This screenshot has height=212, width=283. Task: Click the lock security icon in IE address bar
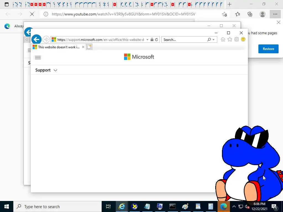tap(152, 39)
